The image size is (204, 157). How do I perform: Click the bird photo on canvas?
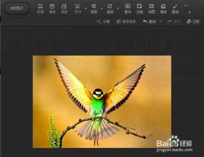point(102,102)
